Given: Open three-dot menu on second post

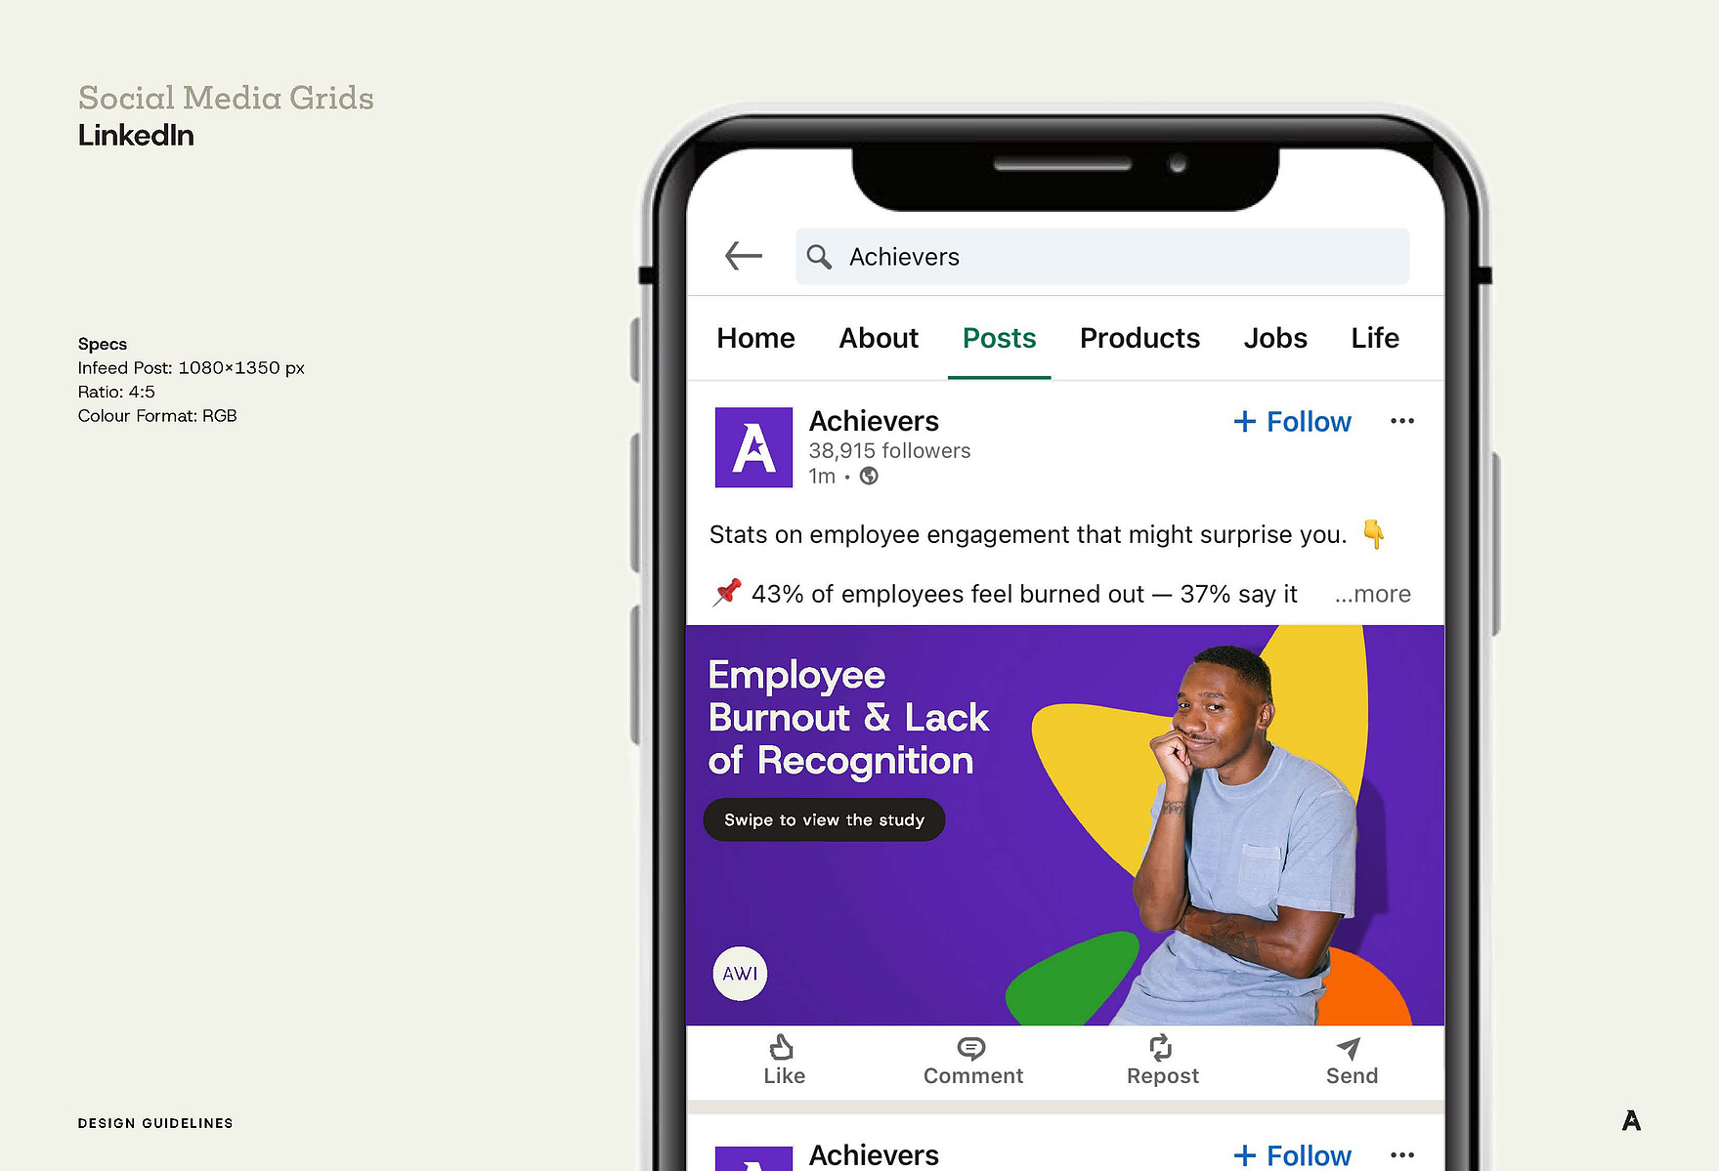Looking at the screenshot, I should tap(1402, 1154).
